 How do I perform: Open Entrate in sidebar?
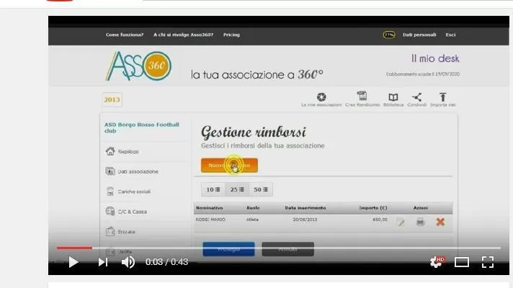126,232
